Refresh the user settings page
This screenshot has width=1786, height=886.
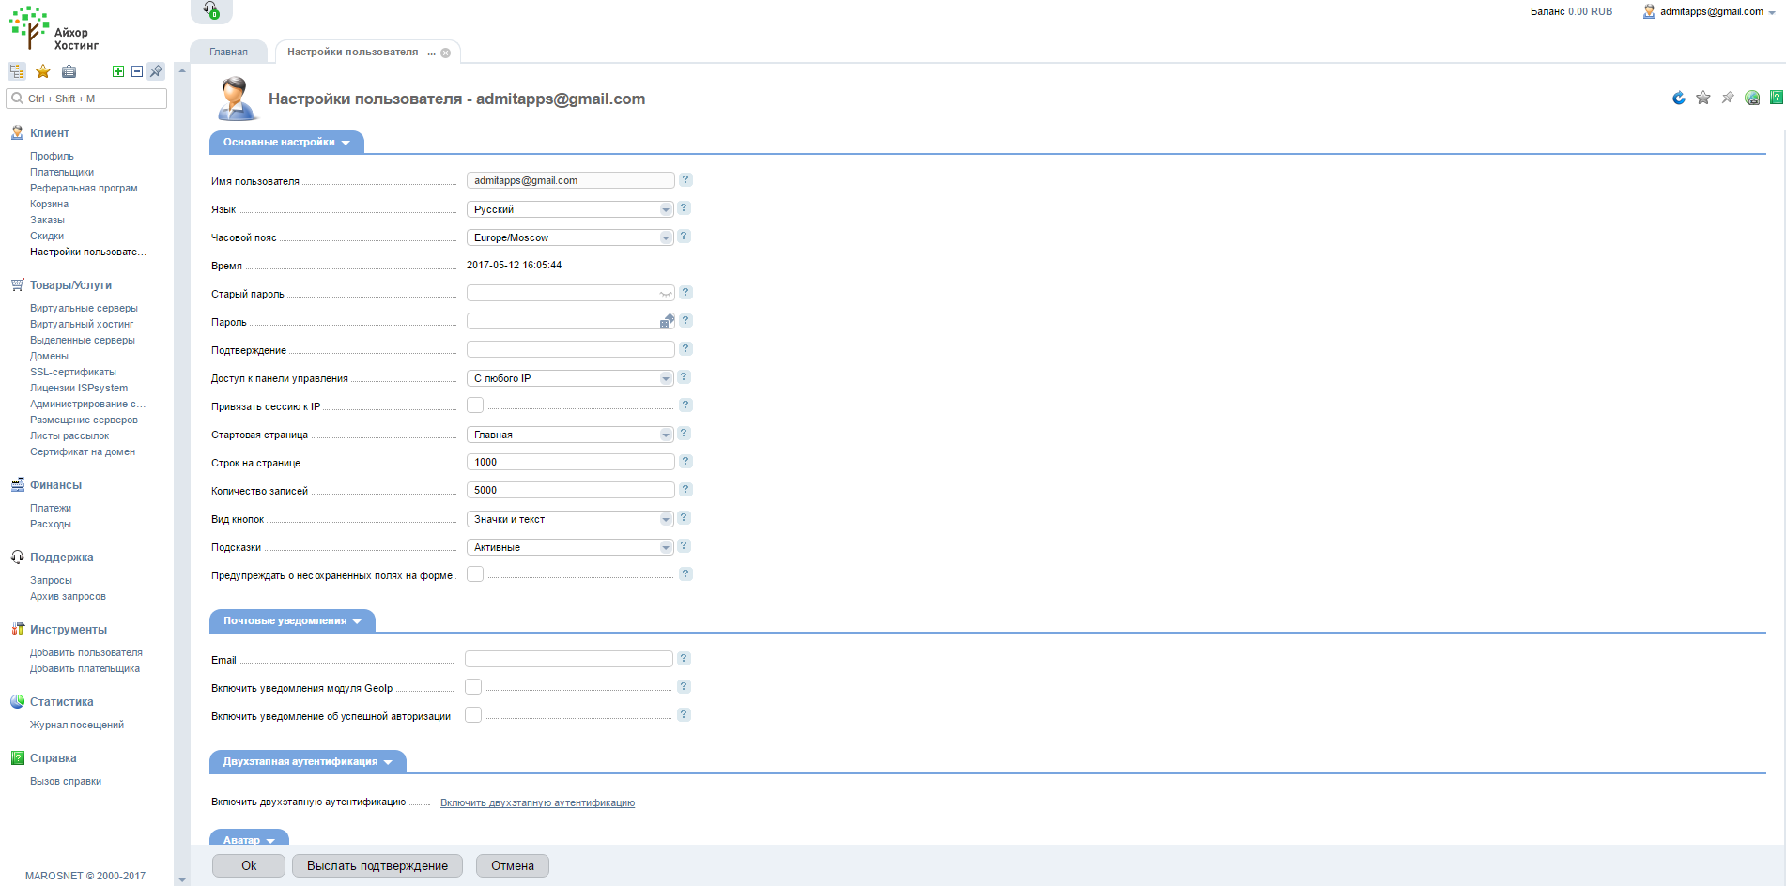tap(1679, 98)
